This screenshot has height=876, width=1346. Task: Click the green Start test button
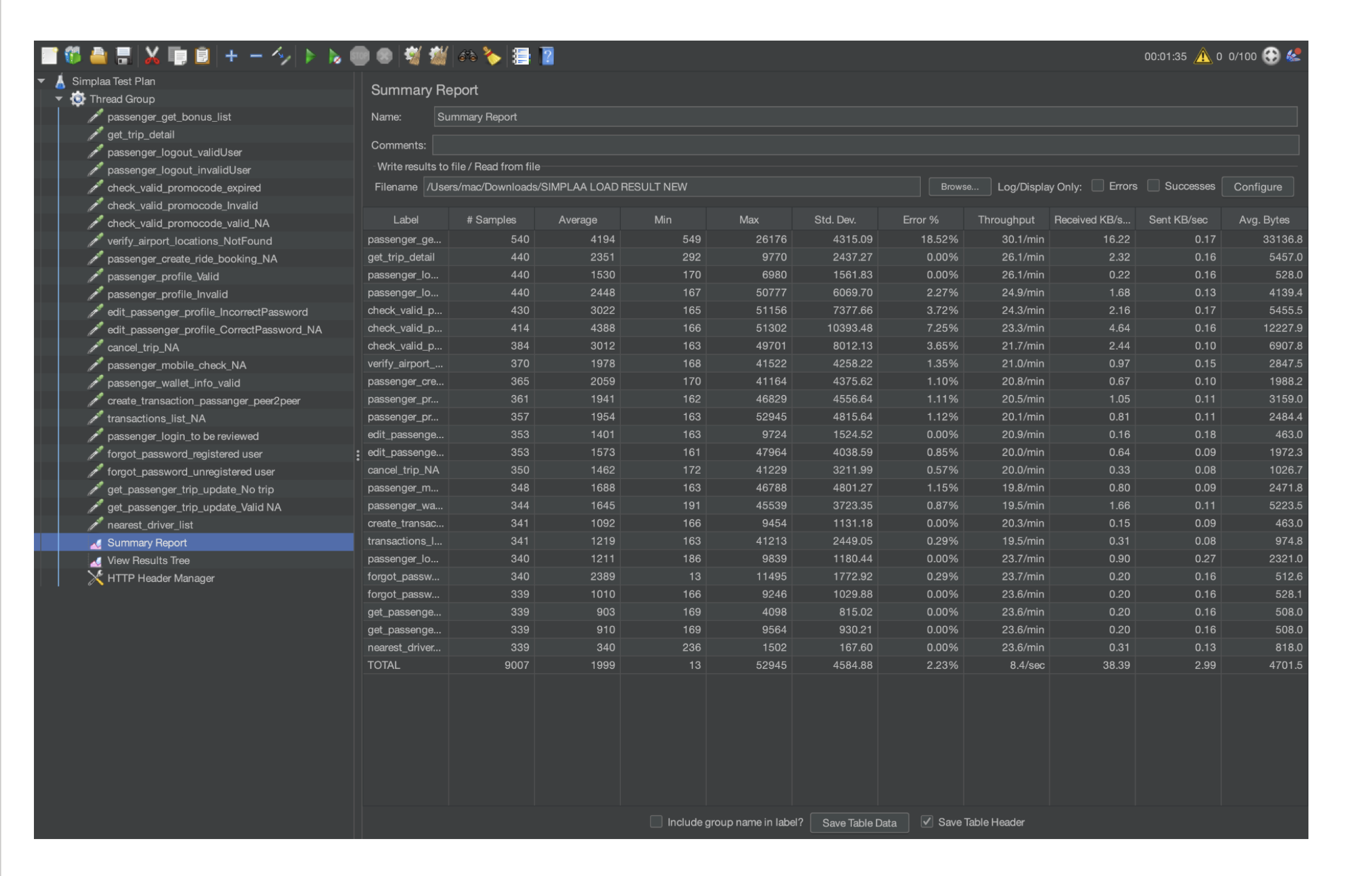[x=310, y=56]
